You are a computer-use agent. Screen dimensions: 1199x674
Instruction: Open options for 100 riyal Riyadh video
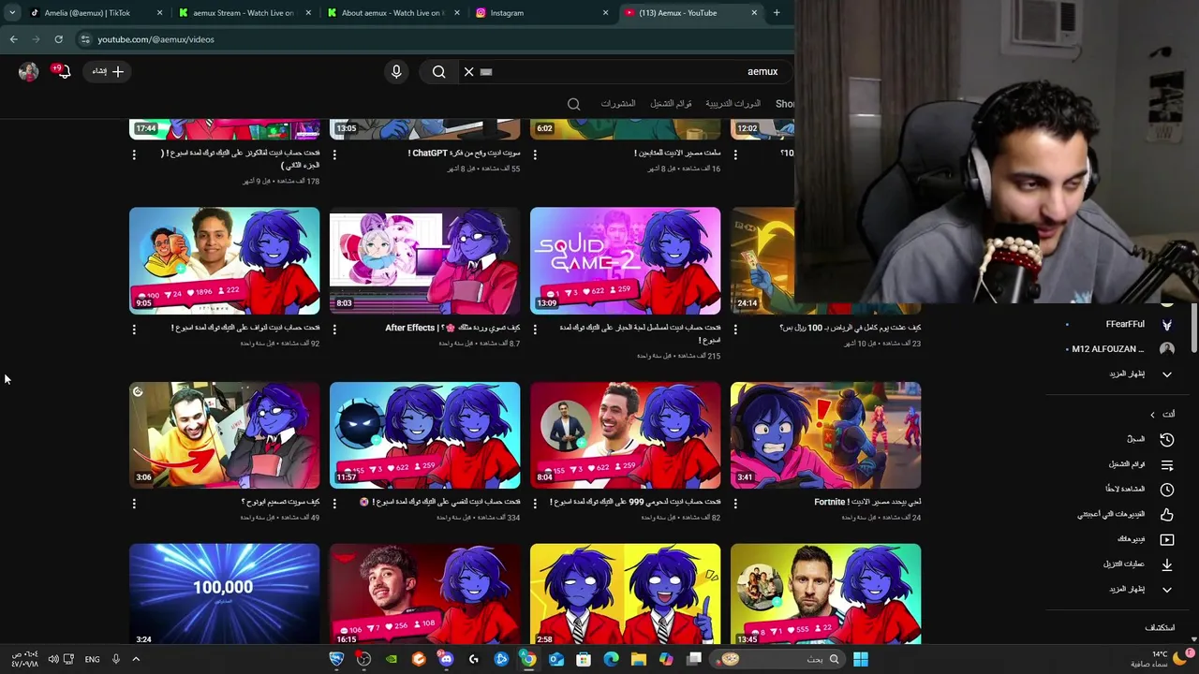pyautogui.click(x=735, y=330)
